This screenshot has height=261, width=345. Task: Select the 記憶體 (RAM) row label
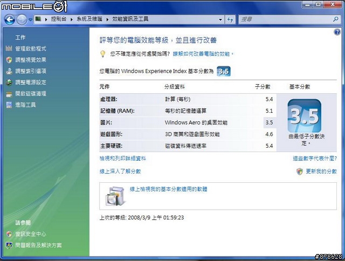[118, 111]
